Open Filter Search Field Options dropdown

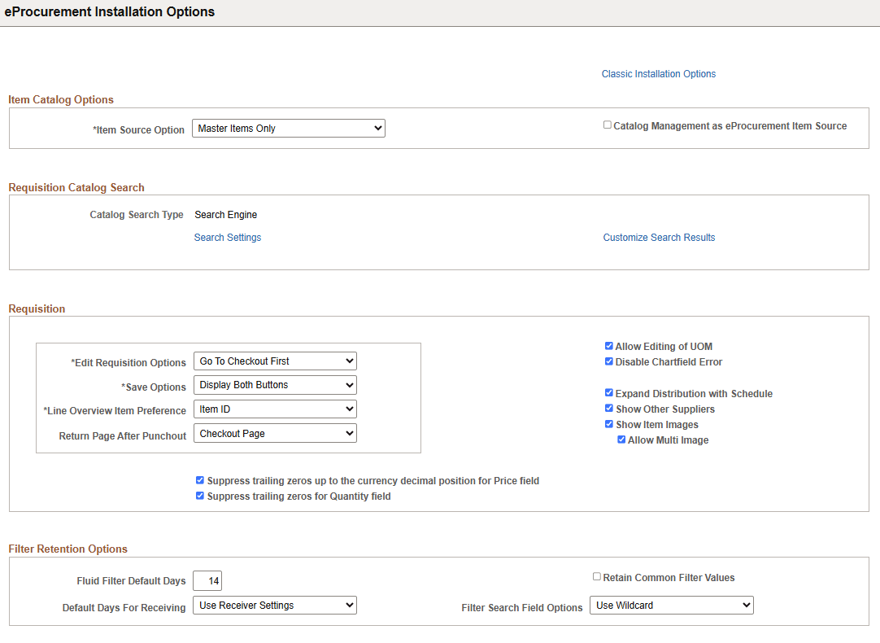671,605
